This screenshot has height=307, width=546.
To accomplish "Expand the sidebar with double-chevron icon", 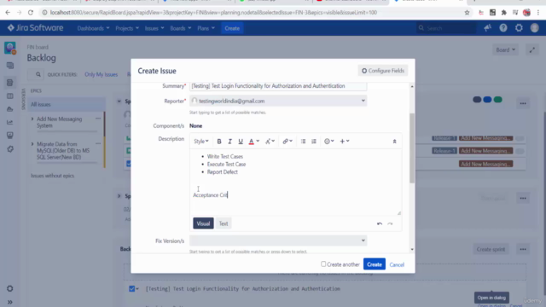I will [9, 302].
